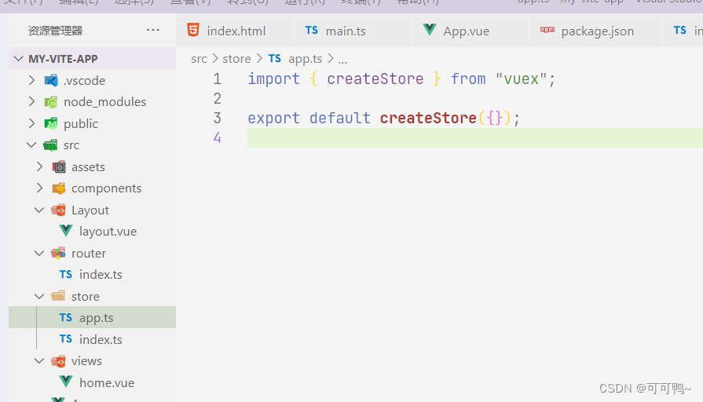Open explorer more actions ellipsis menu
703x402 pixels.
tap(153, 30)
